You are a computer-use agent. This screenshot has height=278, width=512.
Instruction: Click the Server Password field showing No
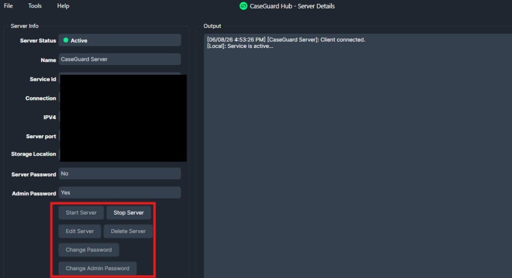click(x=119, y=173)
